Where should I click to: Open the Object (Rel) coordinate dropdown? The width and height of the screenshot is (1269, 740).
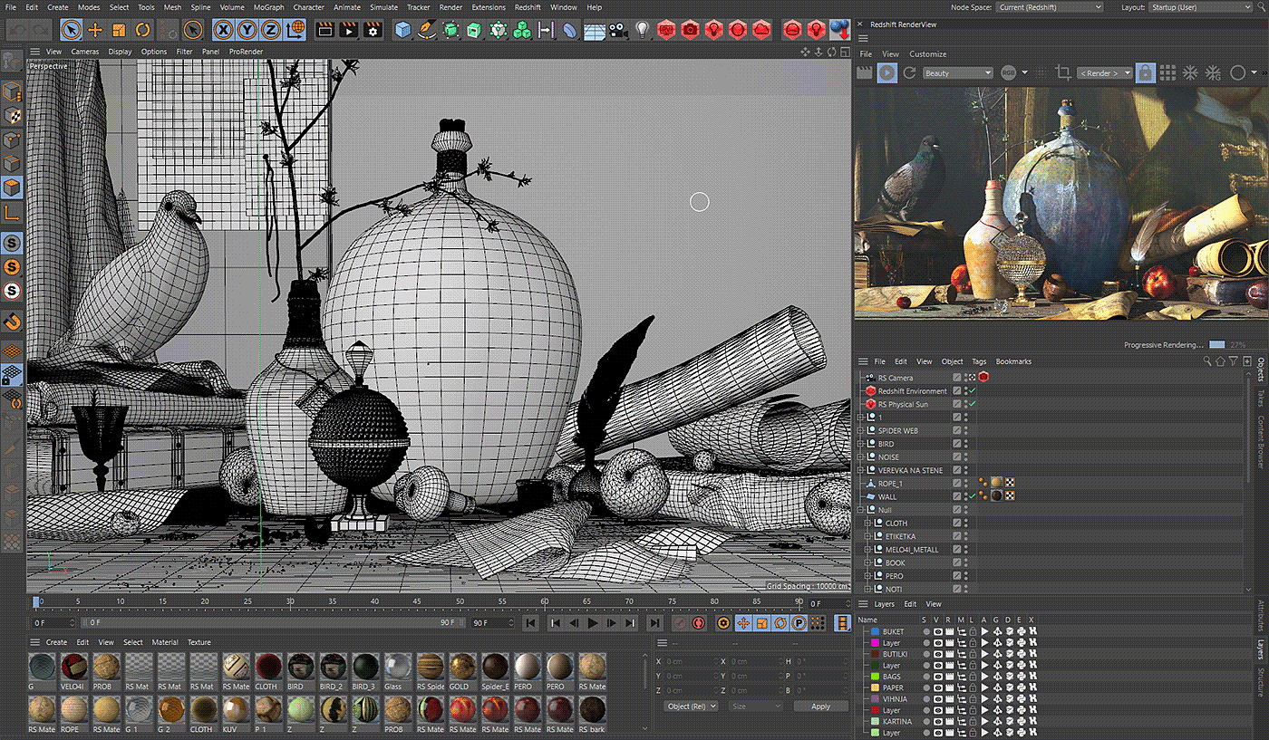(691, 706)
